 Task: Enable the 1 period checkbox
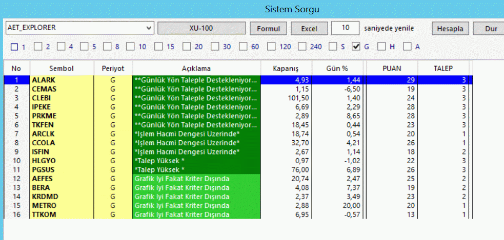pos(14,47)
